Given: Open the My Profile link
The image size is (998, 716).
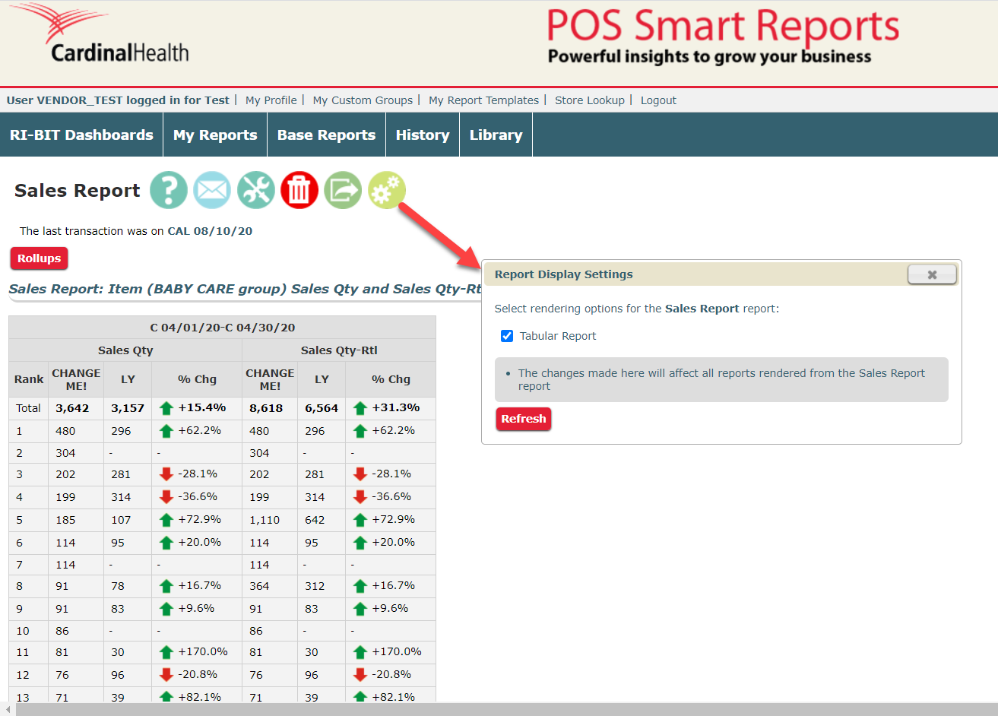Looking at the screenshot, I should pos(271,100).
